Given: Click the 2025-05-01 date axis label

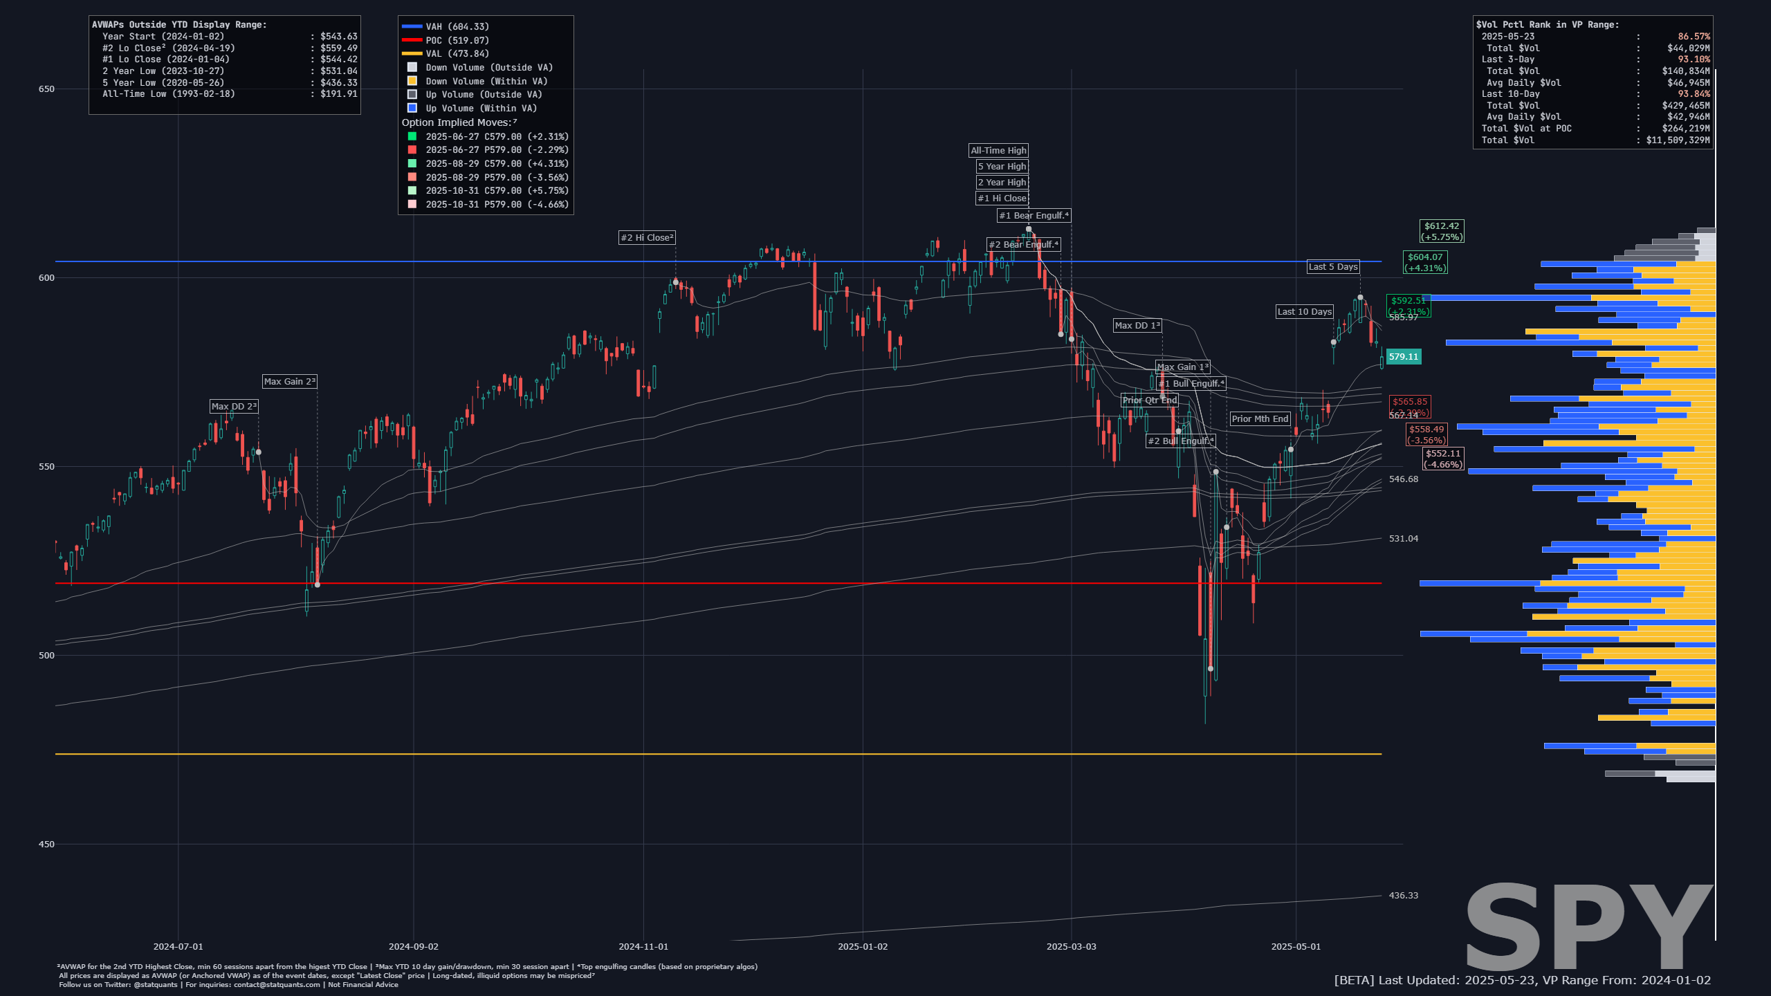Looking at the screenshot, I should pyautogui.click(x=1296, y=947).
